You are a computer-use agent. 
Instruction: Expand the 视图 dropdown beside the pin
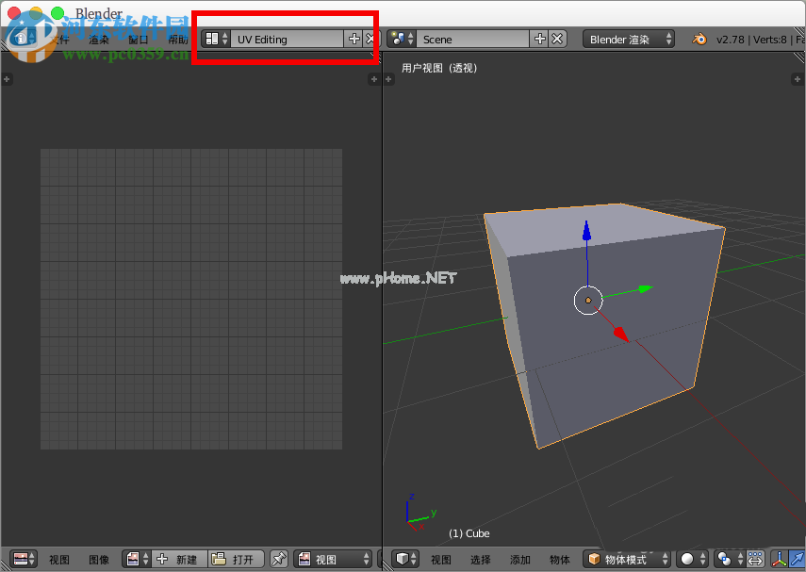tap(333, 560)
